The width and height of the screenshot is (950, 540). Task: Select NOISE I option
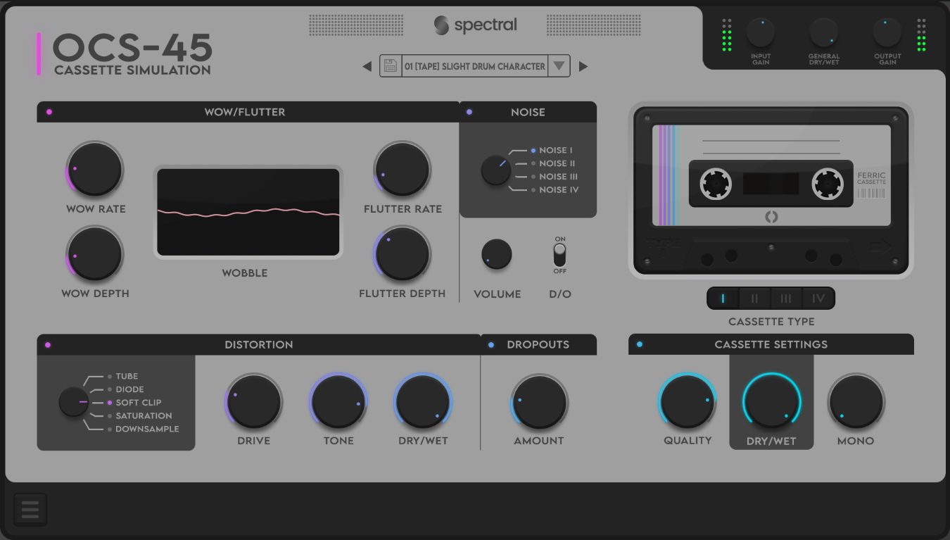[x=552, y=150]
